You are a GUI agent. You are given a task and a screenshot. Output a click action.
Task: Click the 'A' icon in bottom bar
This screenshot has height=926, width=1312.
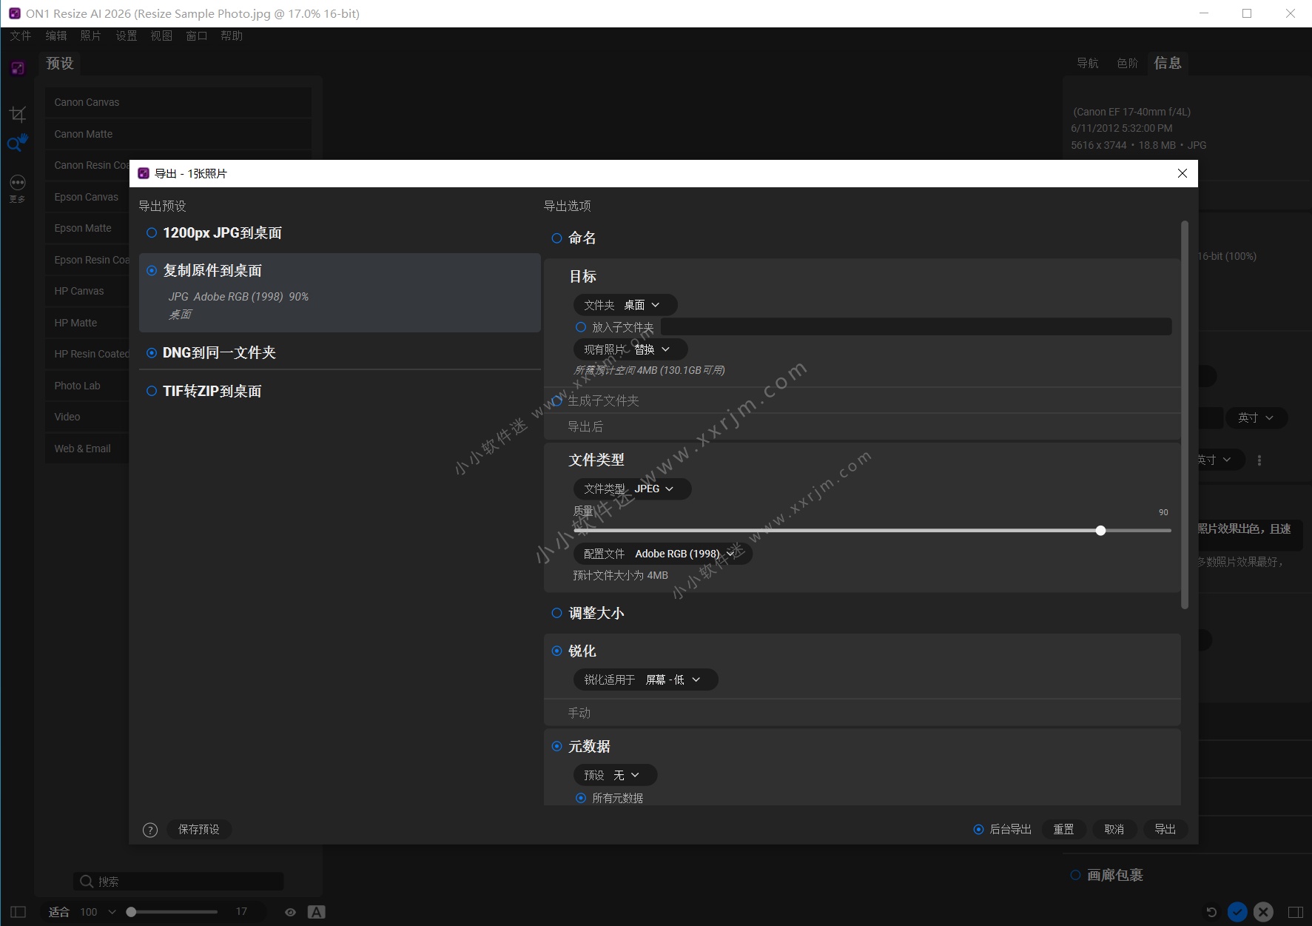pos(317,912)
